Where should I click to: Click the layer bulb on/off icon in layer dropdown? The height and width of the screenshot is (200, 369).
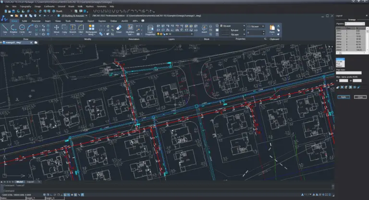coord(159,34)
